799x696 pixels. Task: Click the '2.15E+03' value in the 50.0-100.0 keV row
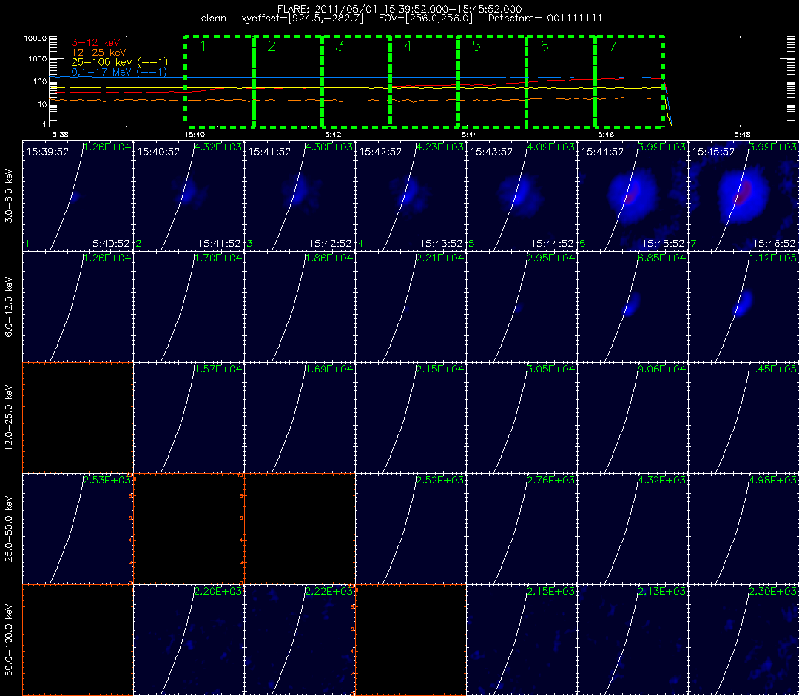tap(551, 591)
